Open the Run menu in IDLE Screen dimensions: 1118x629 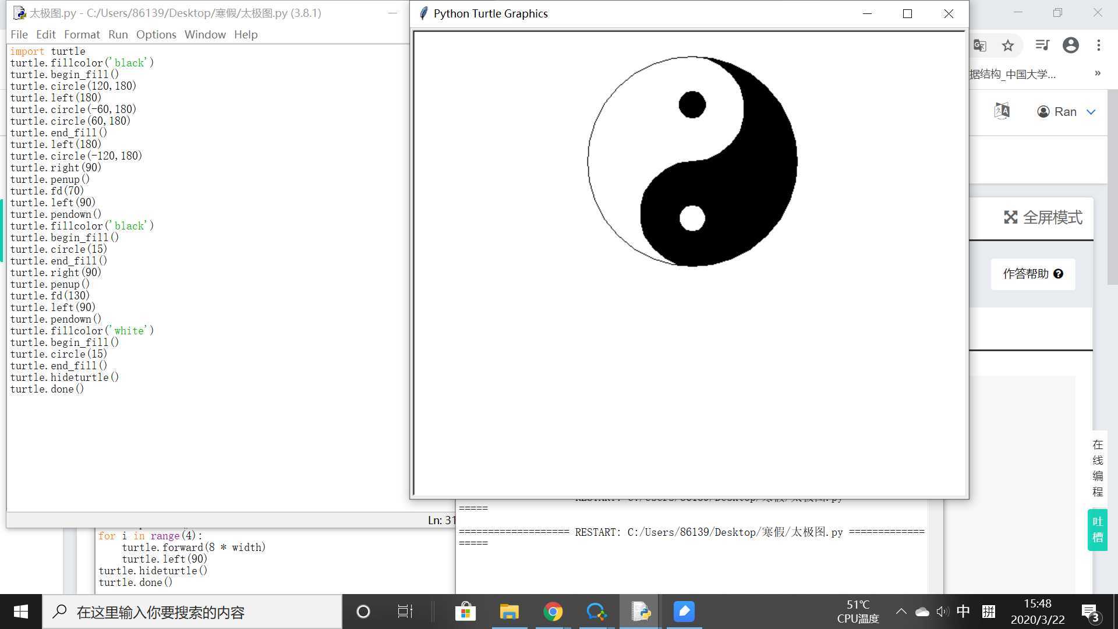pyautogui.click(x=118, y=34)
